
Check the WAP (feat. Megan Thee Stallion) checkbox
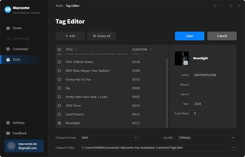pyautogui.click(x=59, y=71)
